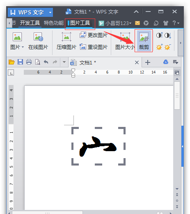190x214 pixels.
Task: Select the 裁剪 crop tool
Action: 144,41
